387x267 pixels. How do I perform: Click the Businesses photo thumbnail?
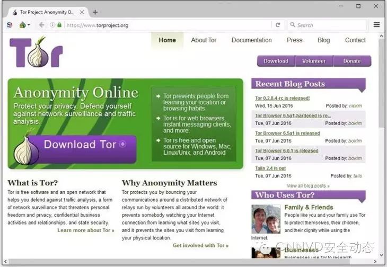[266, 253]
